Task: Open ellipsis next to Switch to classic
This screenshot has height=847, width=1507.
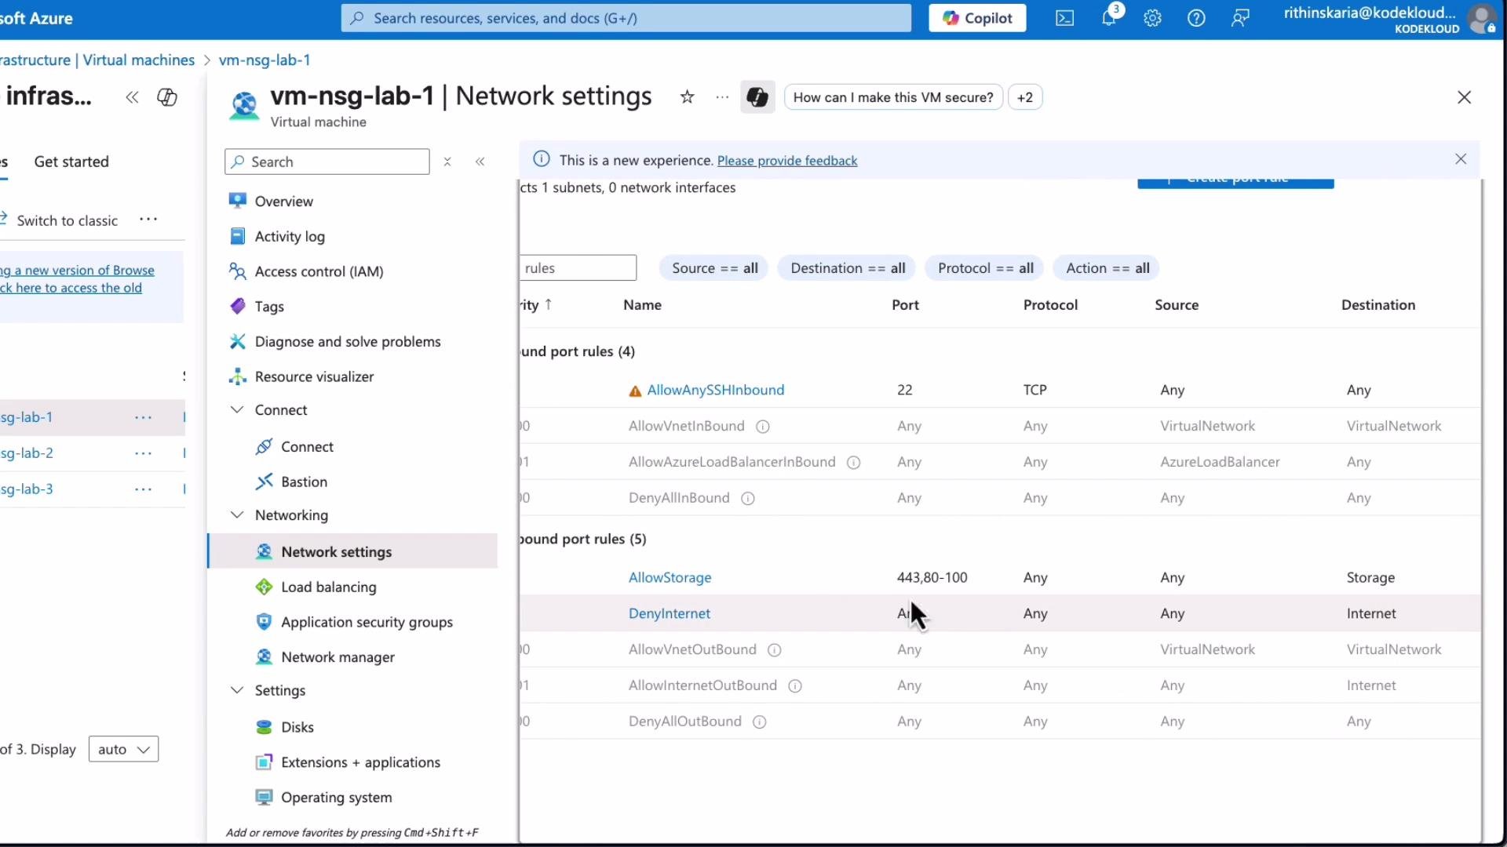Action: [148, 220]
